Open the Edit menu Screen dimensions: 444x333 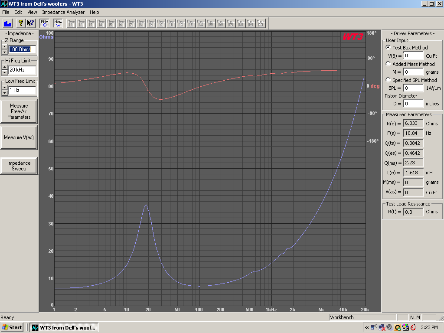pyautogui.click(x=18, y=12)
